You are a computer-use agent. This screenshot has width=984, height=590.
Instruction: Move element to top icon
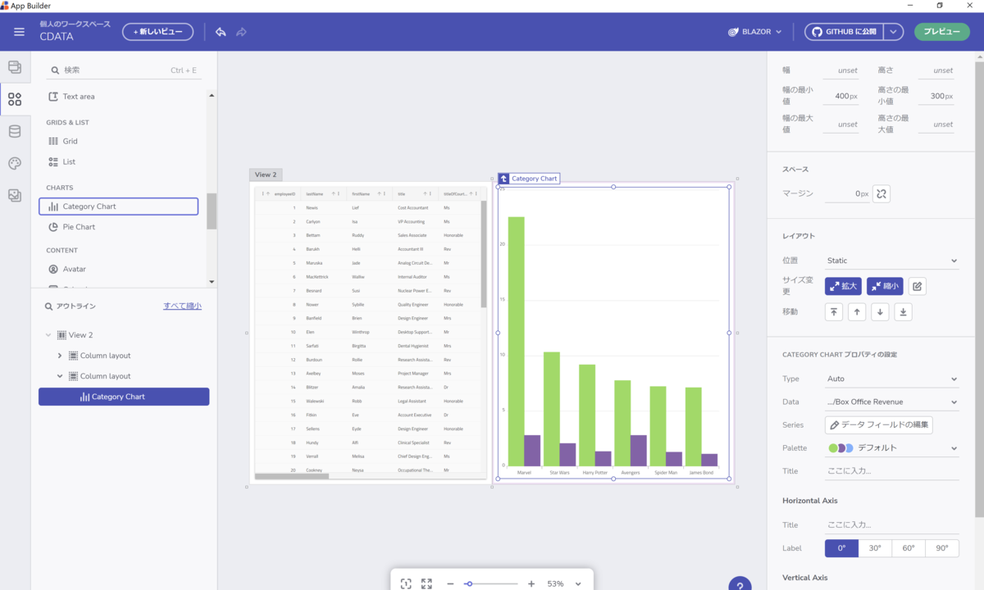click(x=834, y=311)
